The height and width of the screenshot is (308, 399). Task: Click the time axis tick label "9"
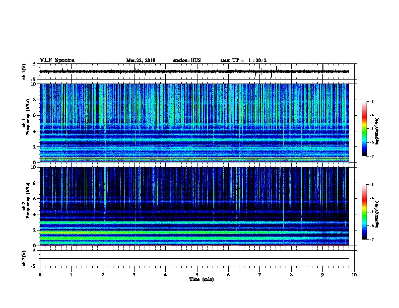[322, 275]
